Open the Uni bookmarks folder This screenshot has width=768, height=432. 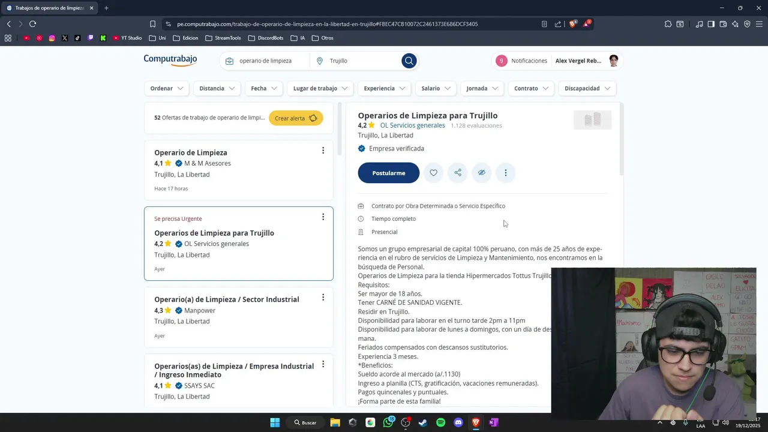pos(157,38)
